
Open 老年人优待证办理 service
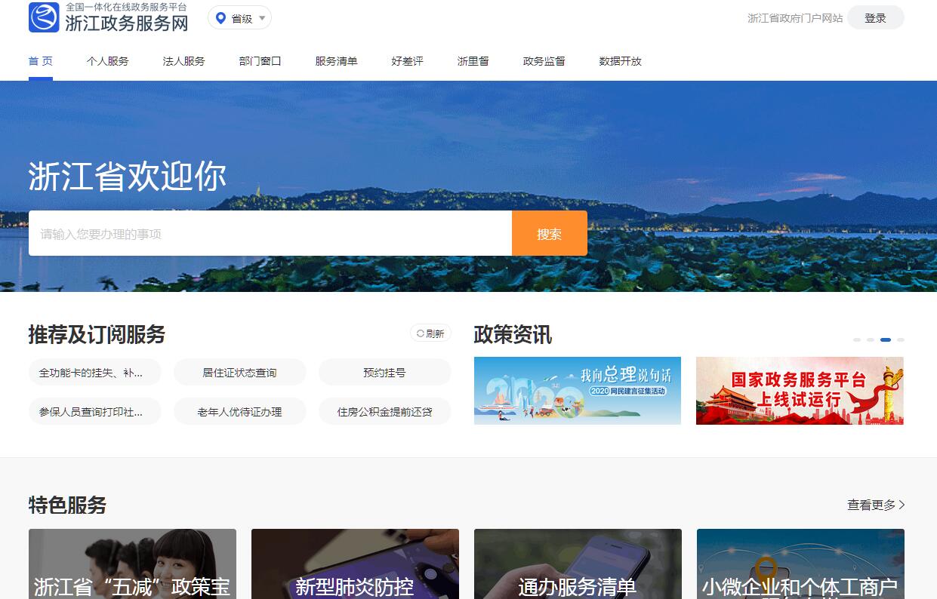239,412
